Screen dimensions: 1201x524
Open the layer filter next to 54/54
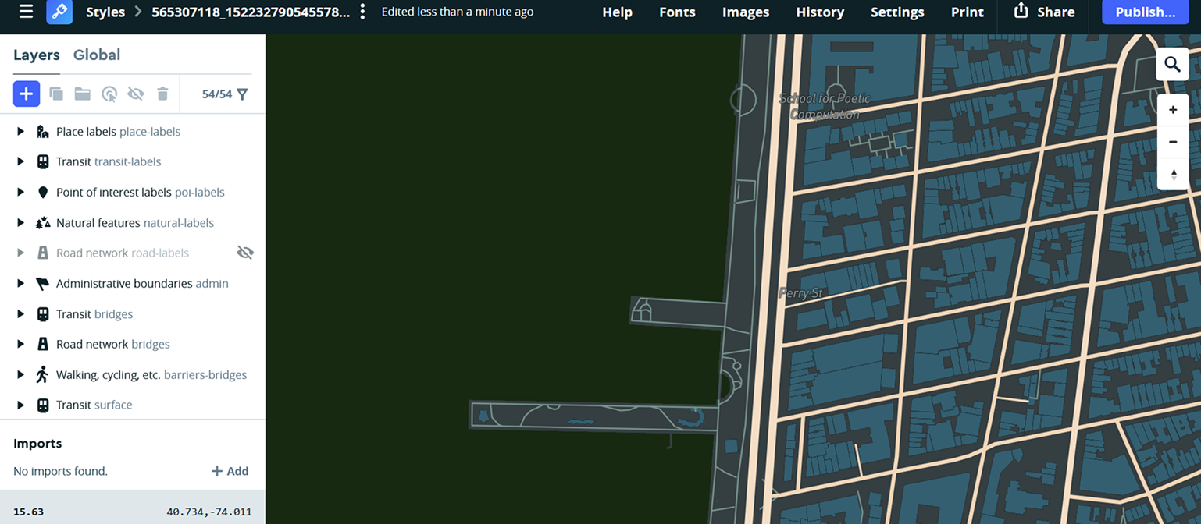(242, 94)
